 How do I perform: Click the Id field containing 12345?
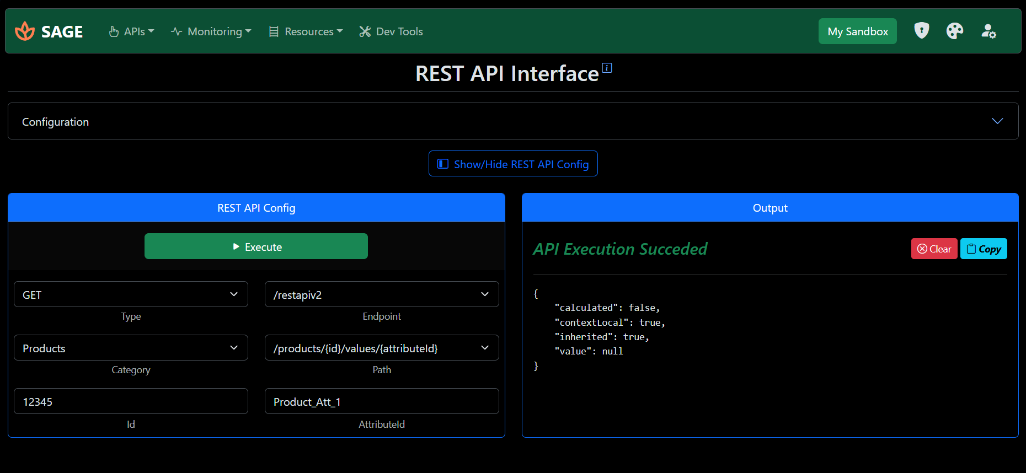[131, 401]
